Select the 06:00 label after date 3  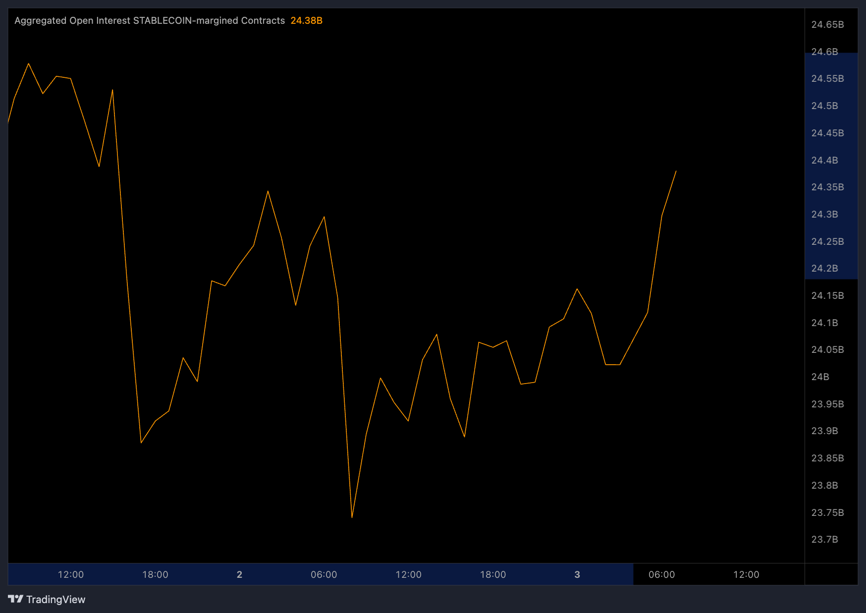point(661,574)
